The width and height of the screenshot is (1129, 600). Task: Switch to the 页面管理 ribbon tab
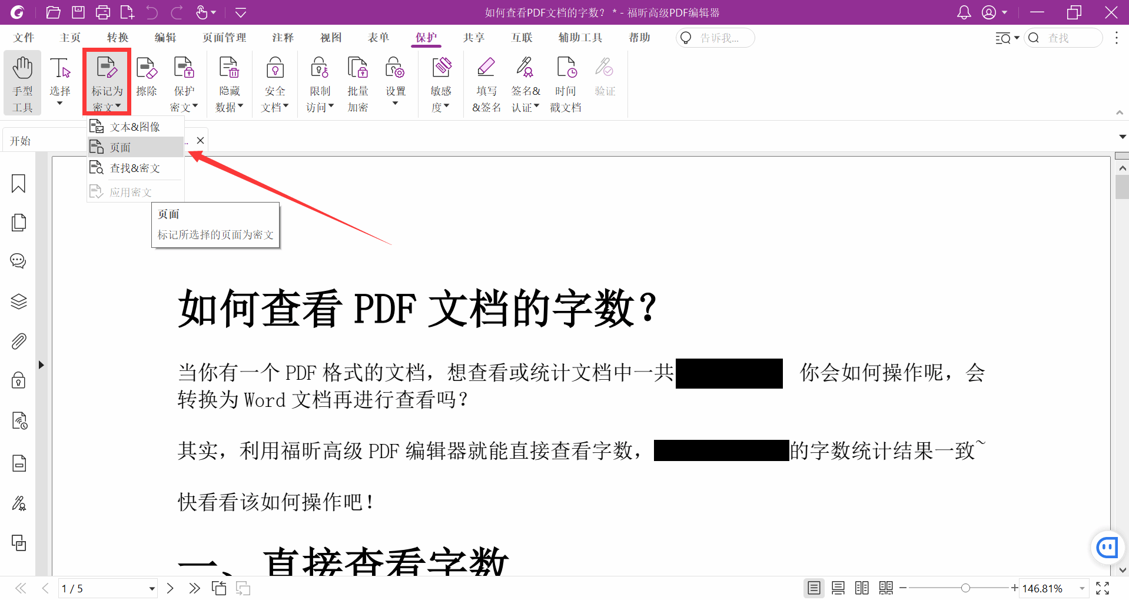coord(224,38)
